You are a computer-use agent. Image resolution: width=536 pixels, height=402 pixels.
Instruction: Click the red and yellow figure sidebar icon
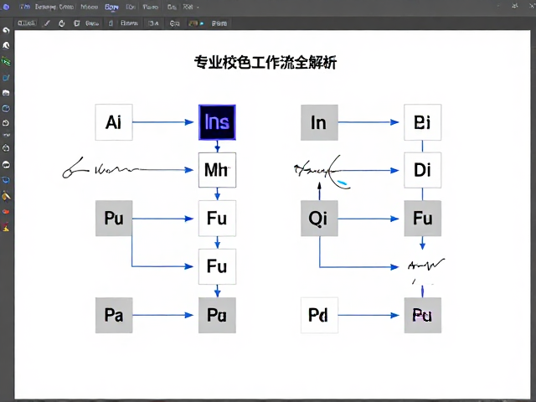(6, 227)
